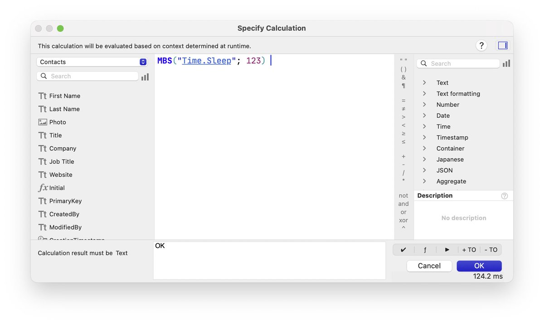Click the 123 number in the formula
This screenshot has width=544, height=323.
point(253,61)
